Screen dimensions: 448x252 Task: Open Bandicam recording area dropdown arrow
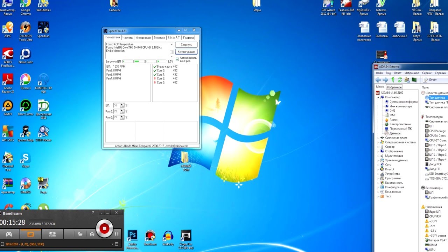tap(113, 244)
